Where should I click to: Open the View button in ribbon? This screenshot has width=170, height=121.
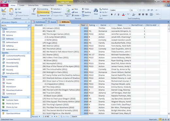[x=4, y=12]
